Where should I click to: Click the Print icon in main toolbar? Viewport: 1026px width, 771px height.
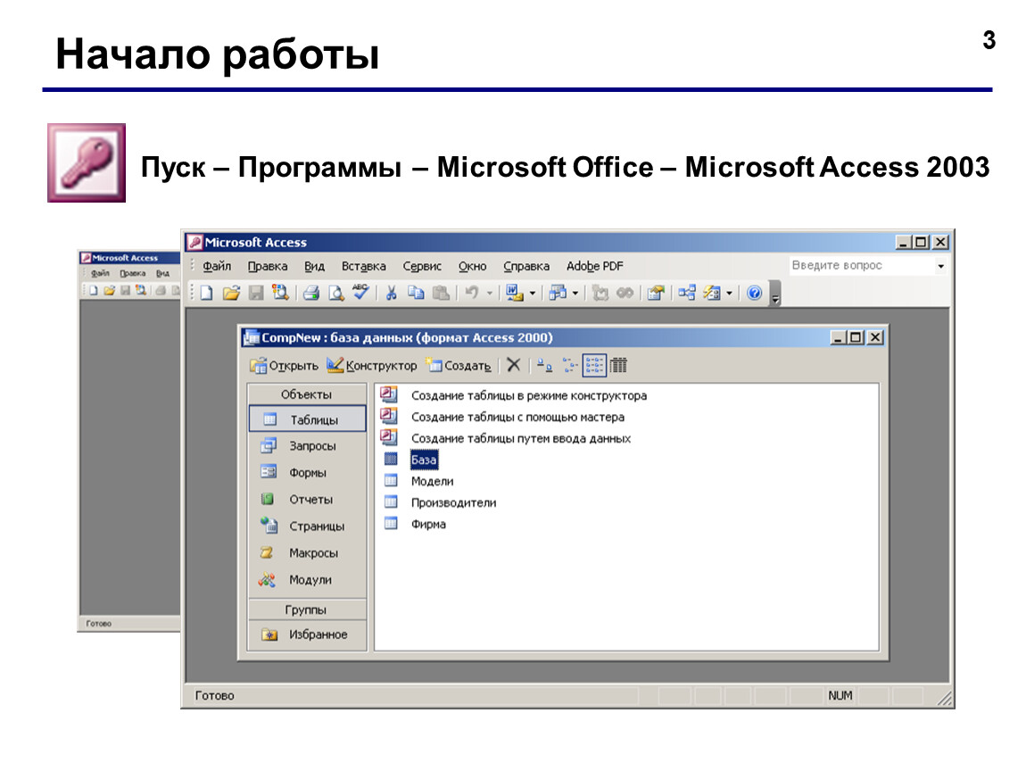click(311, 294)
